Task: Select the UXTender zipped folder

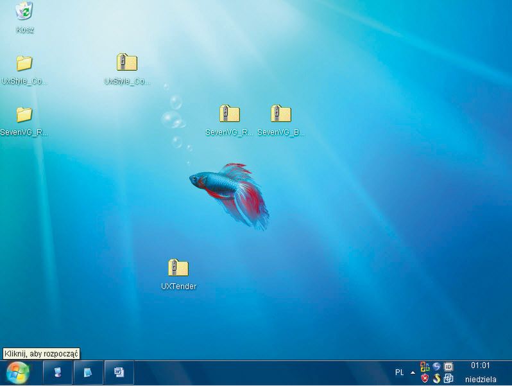Action: click(x=178, y=268)
